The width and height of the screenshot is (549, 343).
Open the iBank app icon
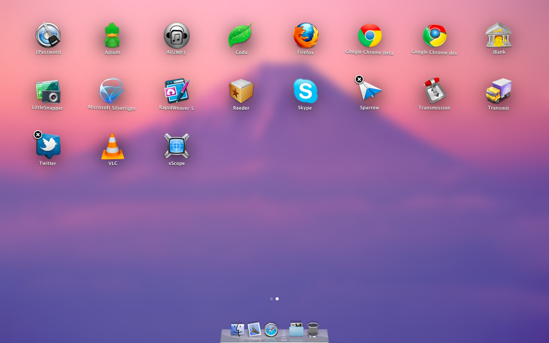click(x=499, y=35)
